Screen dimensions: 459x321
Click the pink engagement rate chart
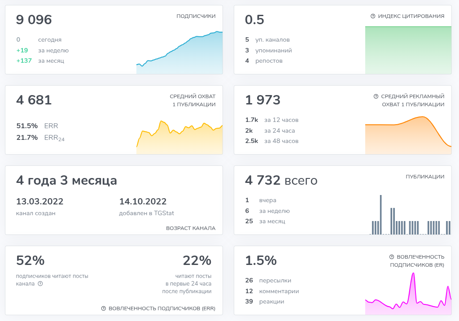[408, 294]
